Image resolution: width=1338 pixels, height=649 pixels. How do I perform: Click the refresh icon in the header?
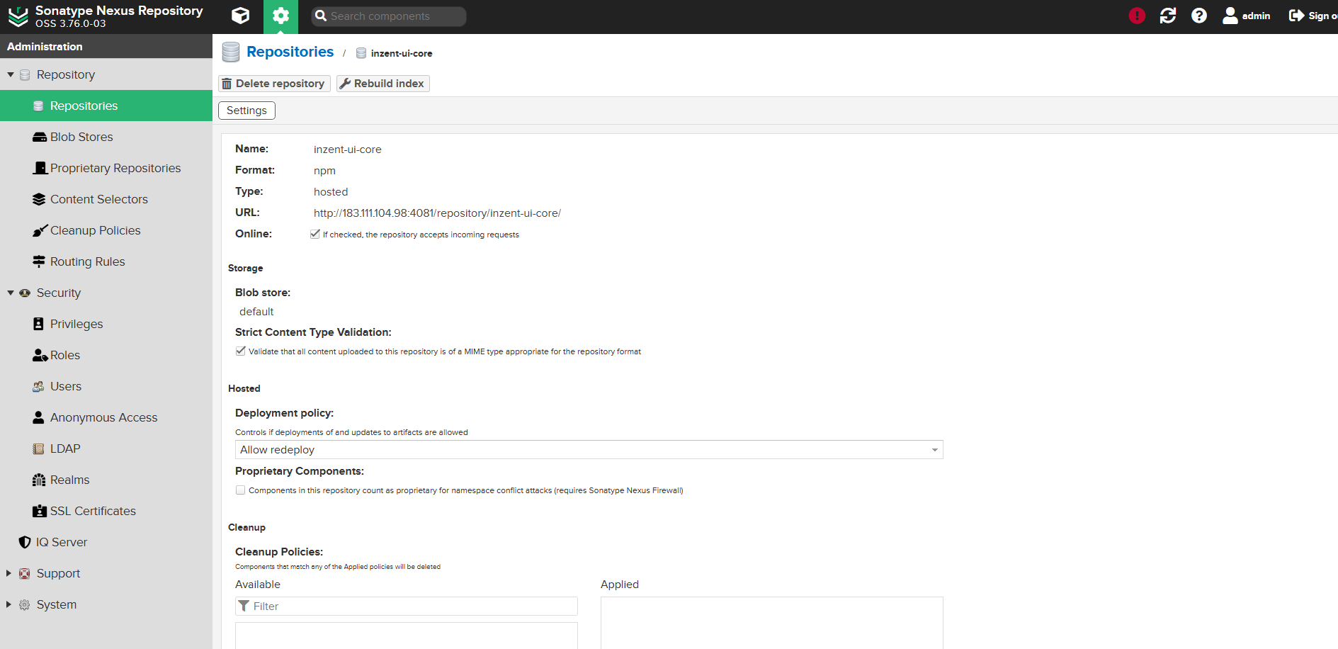coord(1168,15)
